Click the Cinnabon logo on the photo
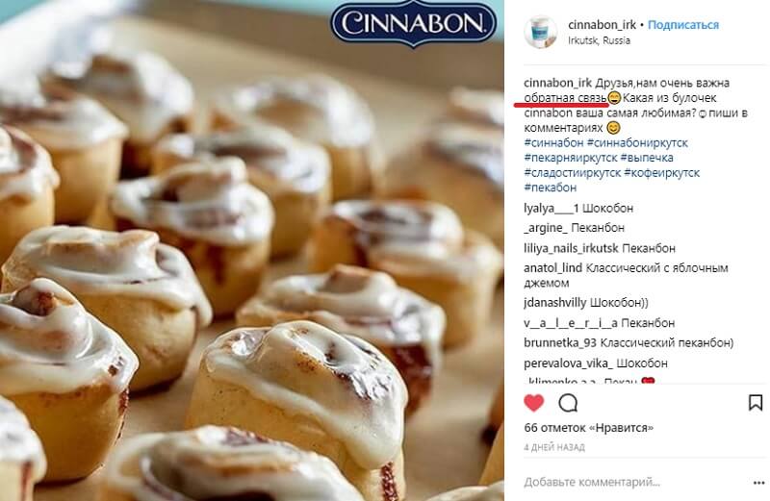770x501 pixels. click(414, 23)
